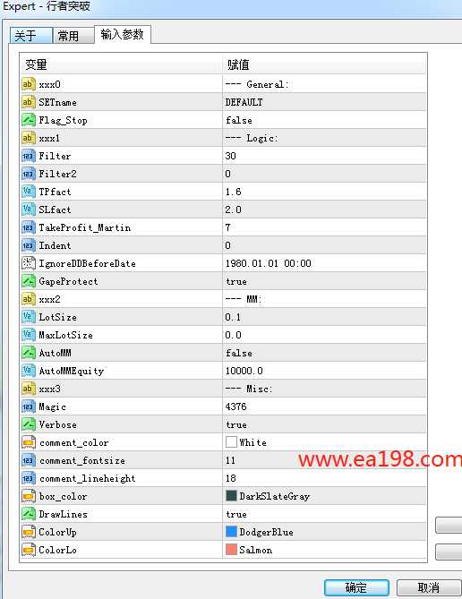This screenshot has width=462, height=599.
Task: Select the LotSize value field 0.1
Action: [324, 317]
